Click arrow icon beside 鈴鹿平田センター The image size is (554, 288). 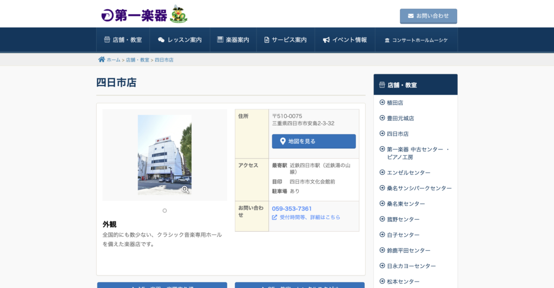click(x=382, y=250)
